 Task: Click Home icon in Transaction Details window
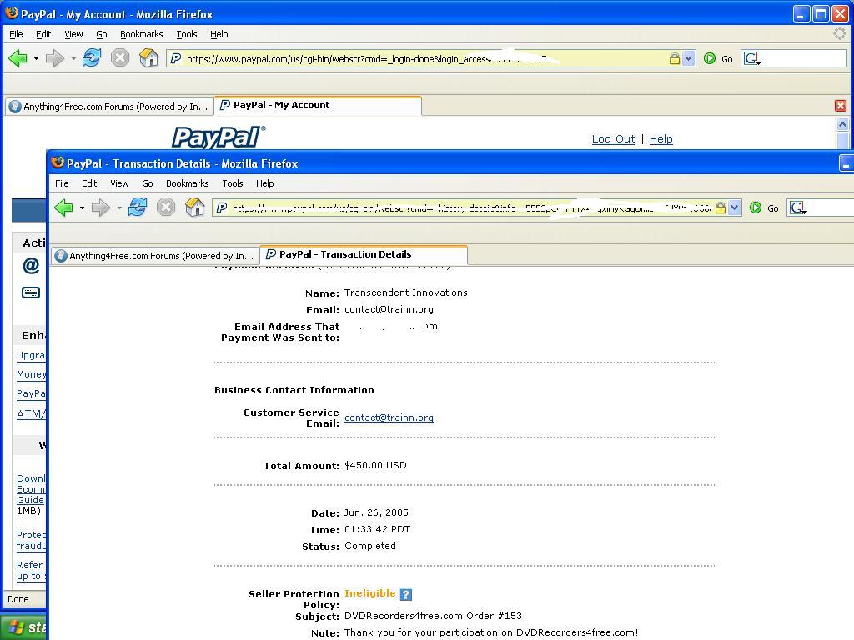click(194, 207)
